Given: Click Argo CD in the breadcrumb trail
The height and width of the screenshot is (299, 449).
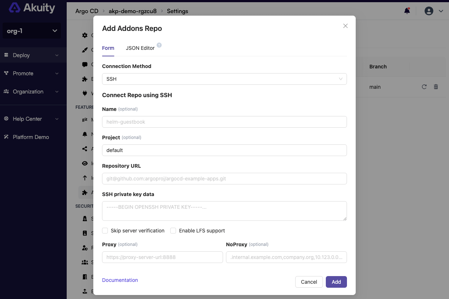Looking at the screenshot, I should pos(87,11).
